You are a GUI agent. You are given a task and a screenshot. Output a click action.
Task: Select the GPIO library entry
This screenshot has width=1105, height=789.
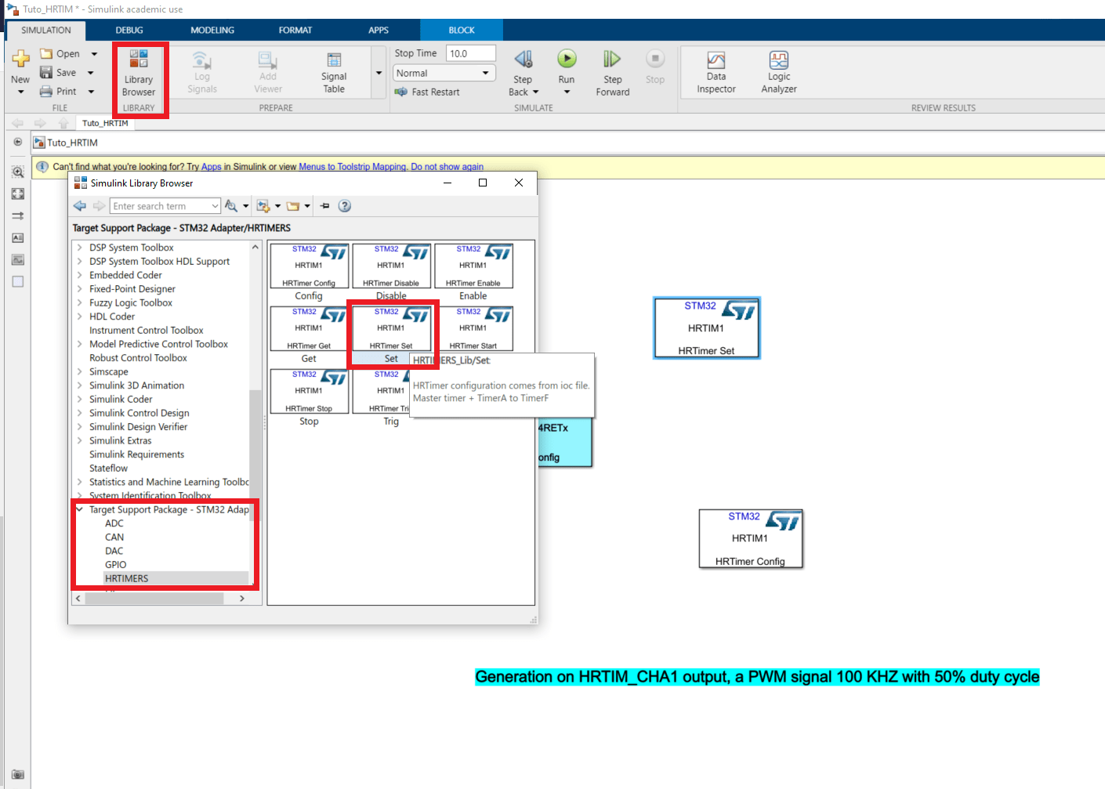[x=116, y=565]
